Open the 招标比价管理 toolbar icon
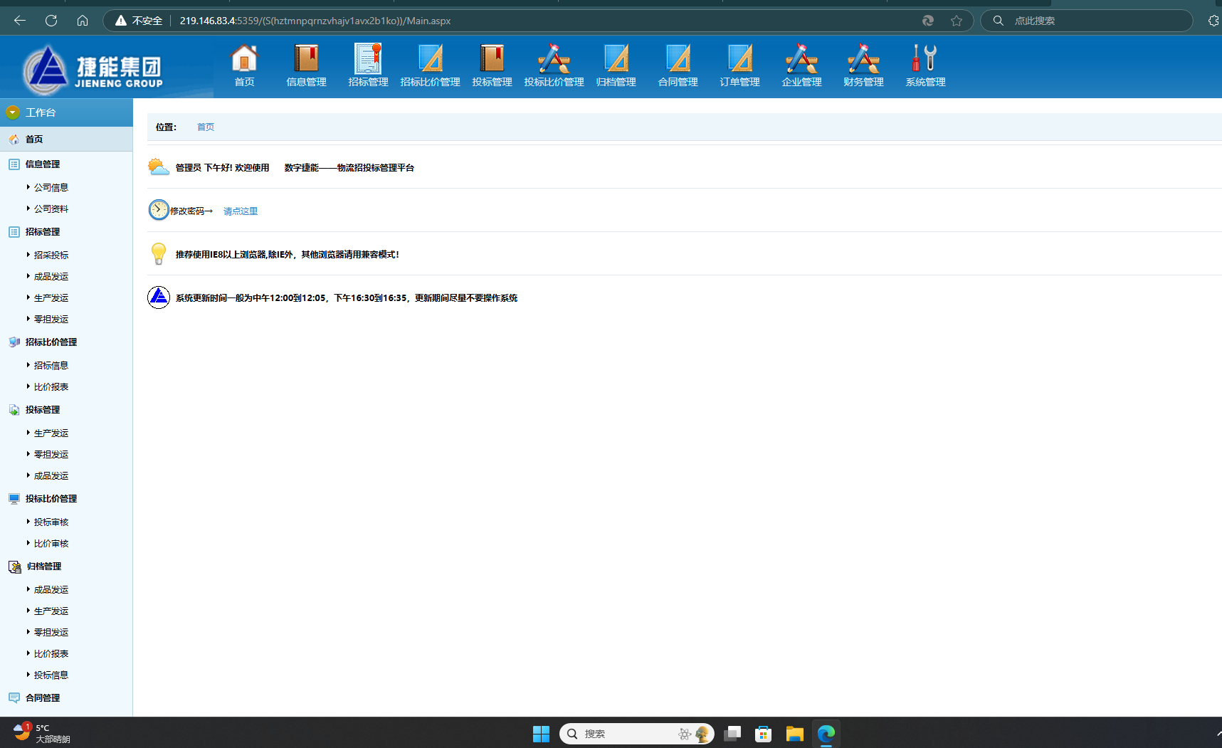The width and height of the screenshot is (1222, 748). pyautogui.click(x=430, y=58)
